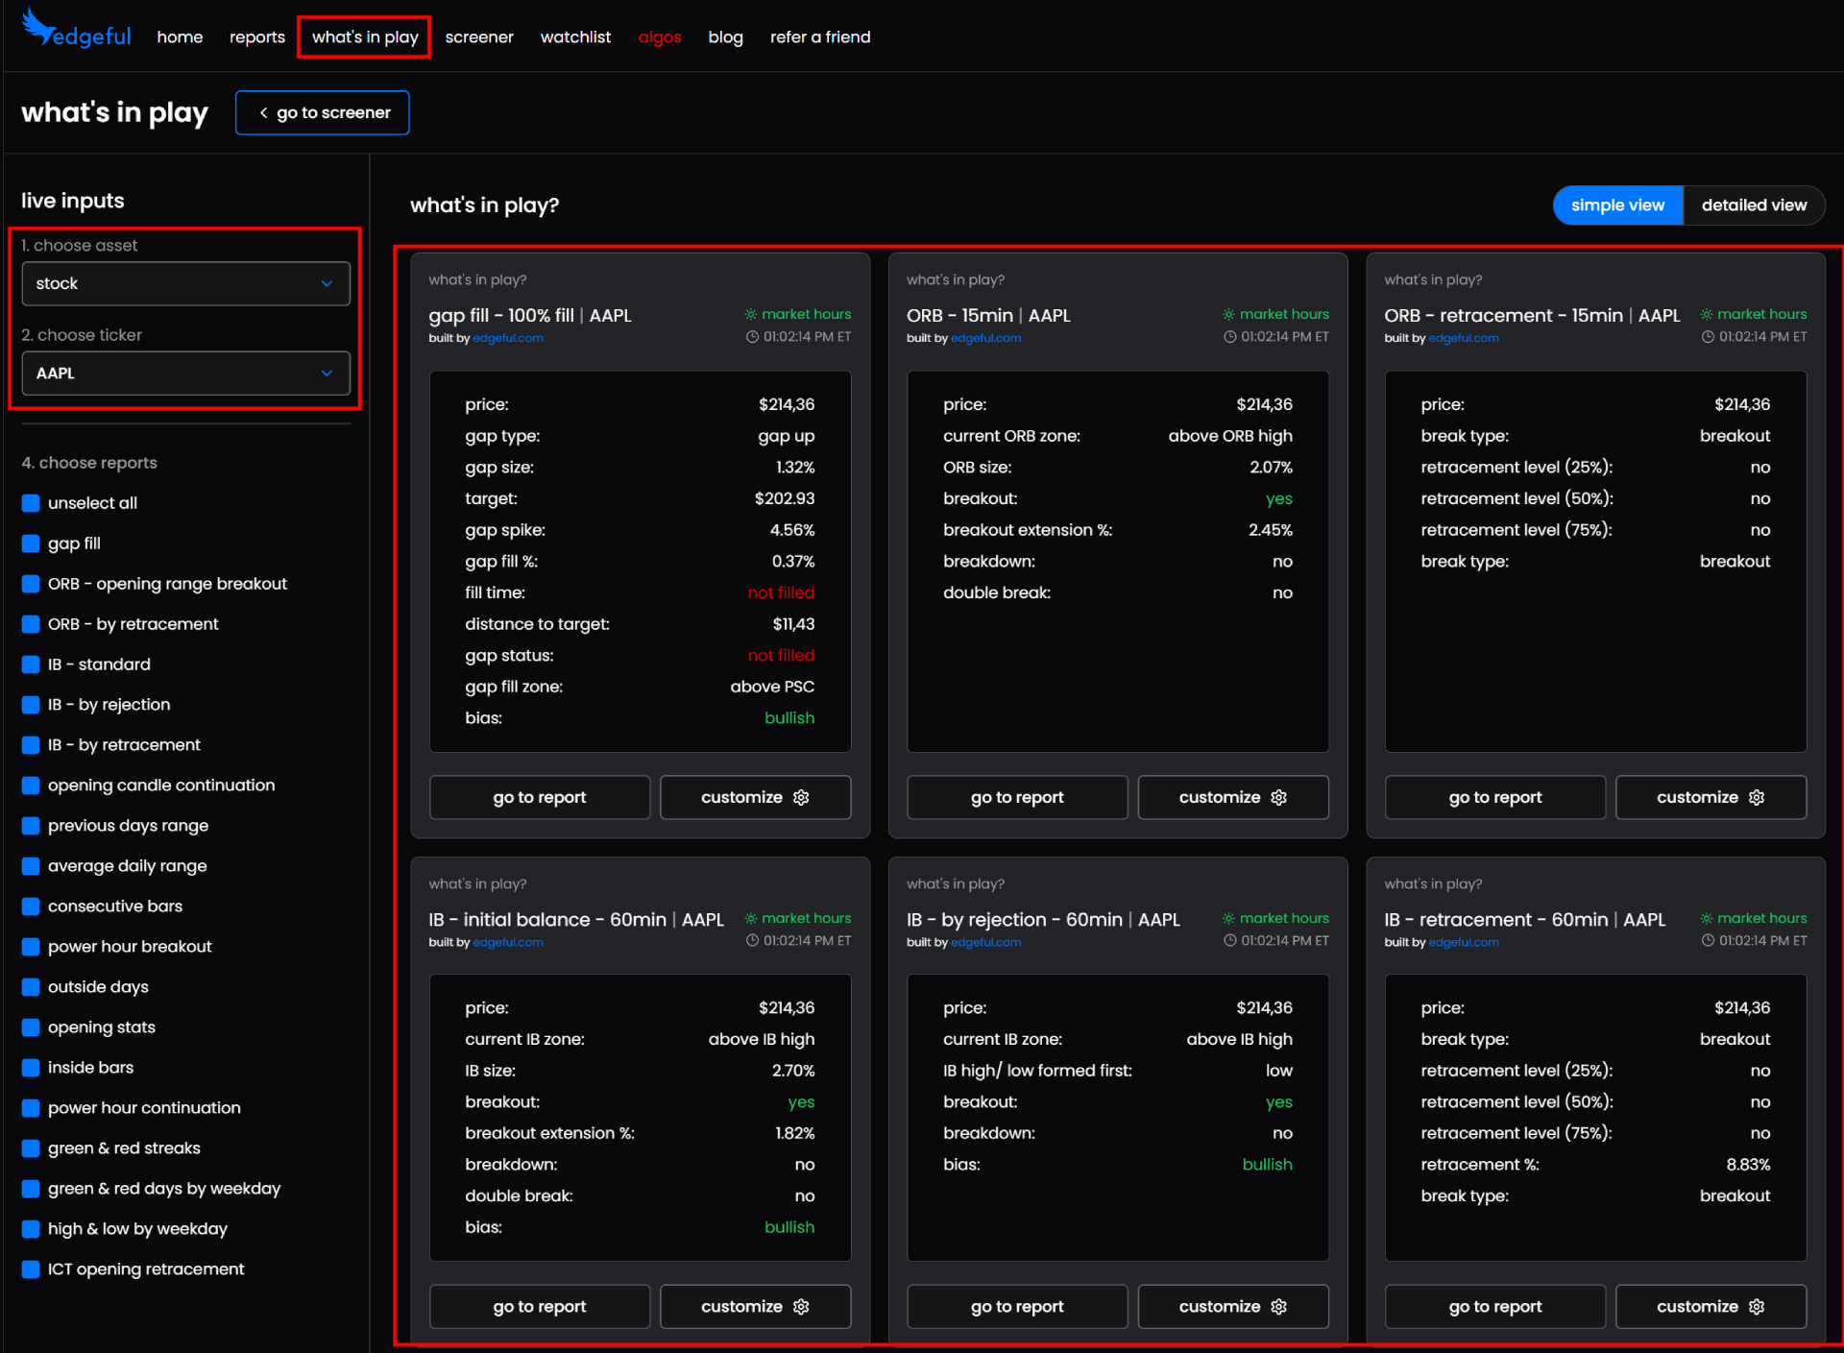Open refer a friend nav item

point(820,37)
